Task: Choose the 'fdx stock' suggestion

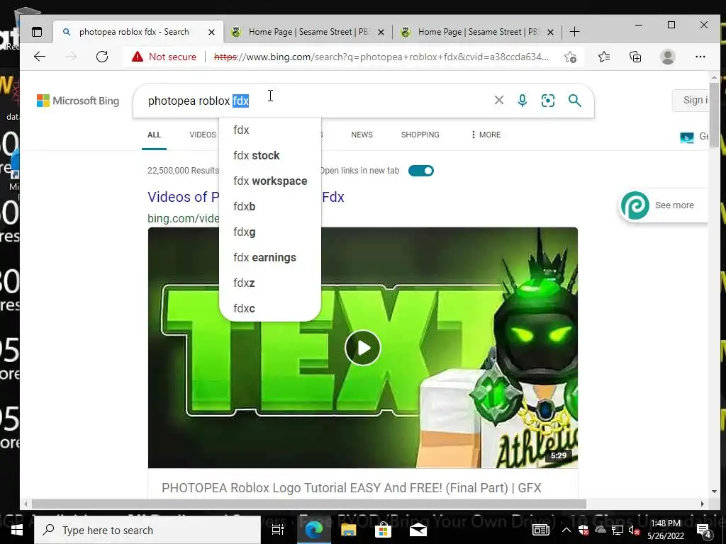Action: tap(270, 155)
